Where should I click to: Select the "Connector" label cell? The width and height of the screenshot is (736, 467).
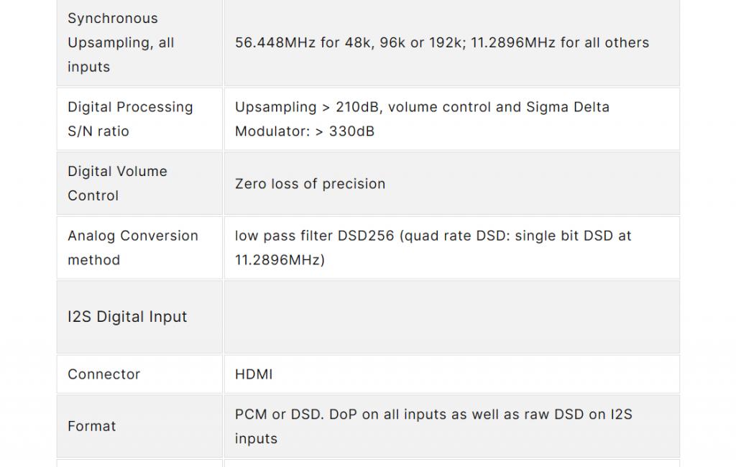point(103,374)
